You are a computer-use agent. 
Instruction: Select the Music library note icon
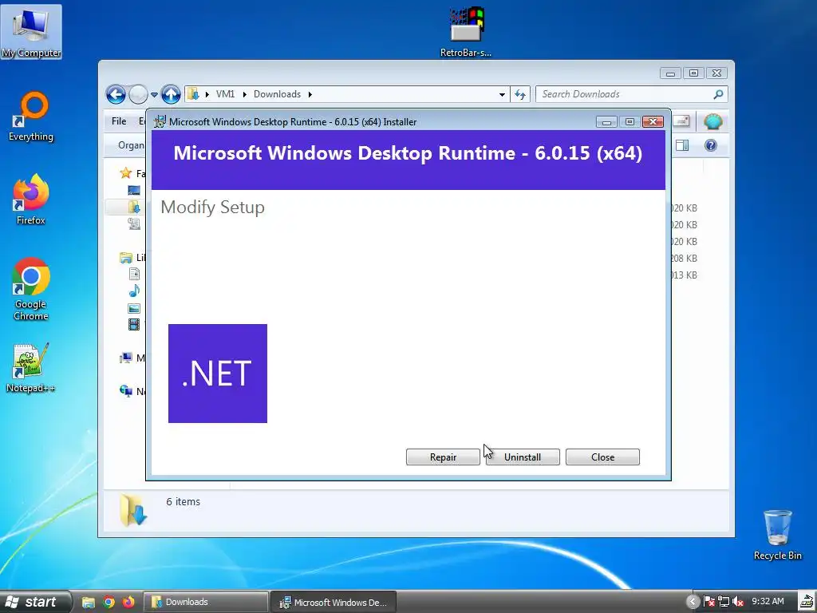pyautogui.click(x=134, y=291)
